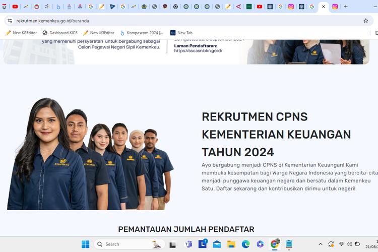The image size is (378, 252).
Task: Open File Explorer from the taskbar
Action: coord(231,244)
